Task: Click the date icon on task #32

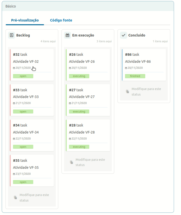Action: coord(14,67)
